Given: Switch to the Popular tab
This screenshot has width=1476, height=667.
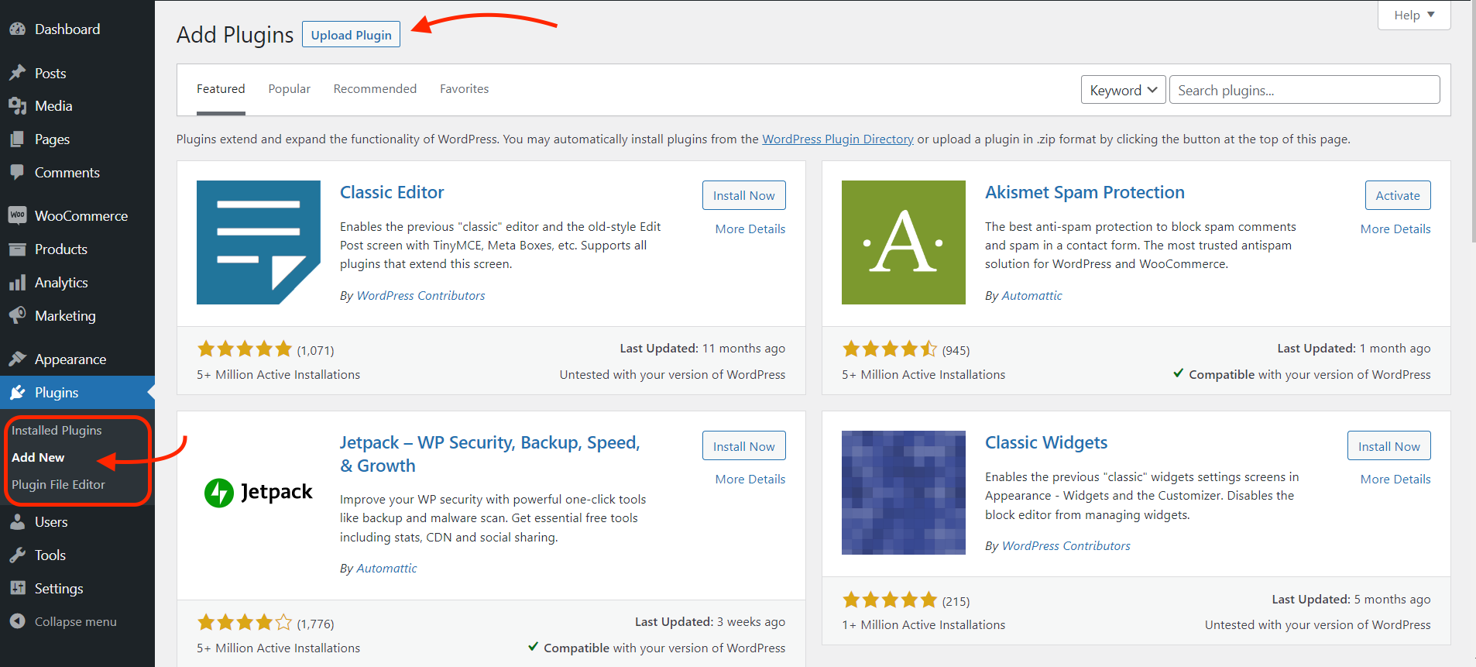Looking at the screenshot, I should click(x=290, y=89).
